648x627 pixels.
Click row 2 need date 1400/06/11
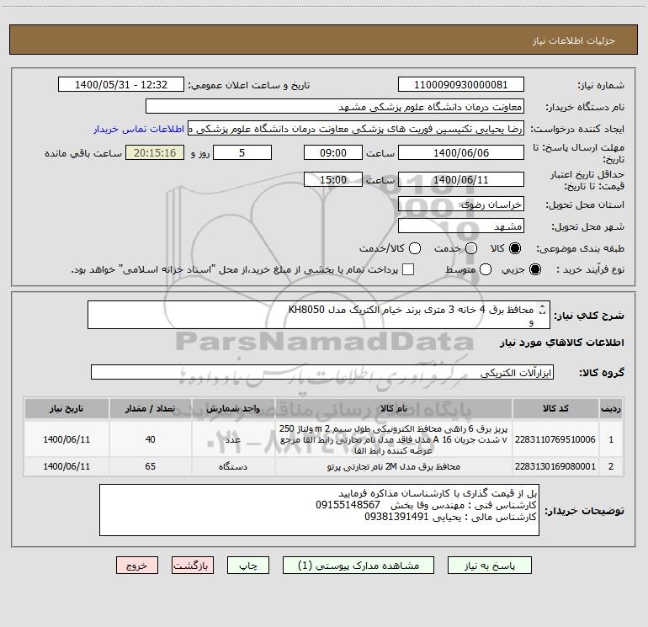point(66,466)
